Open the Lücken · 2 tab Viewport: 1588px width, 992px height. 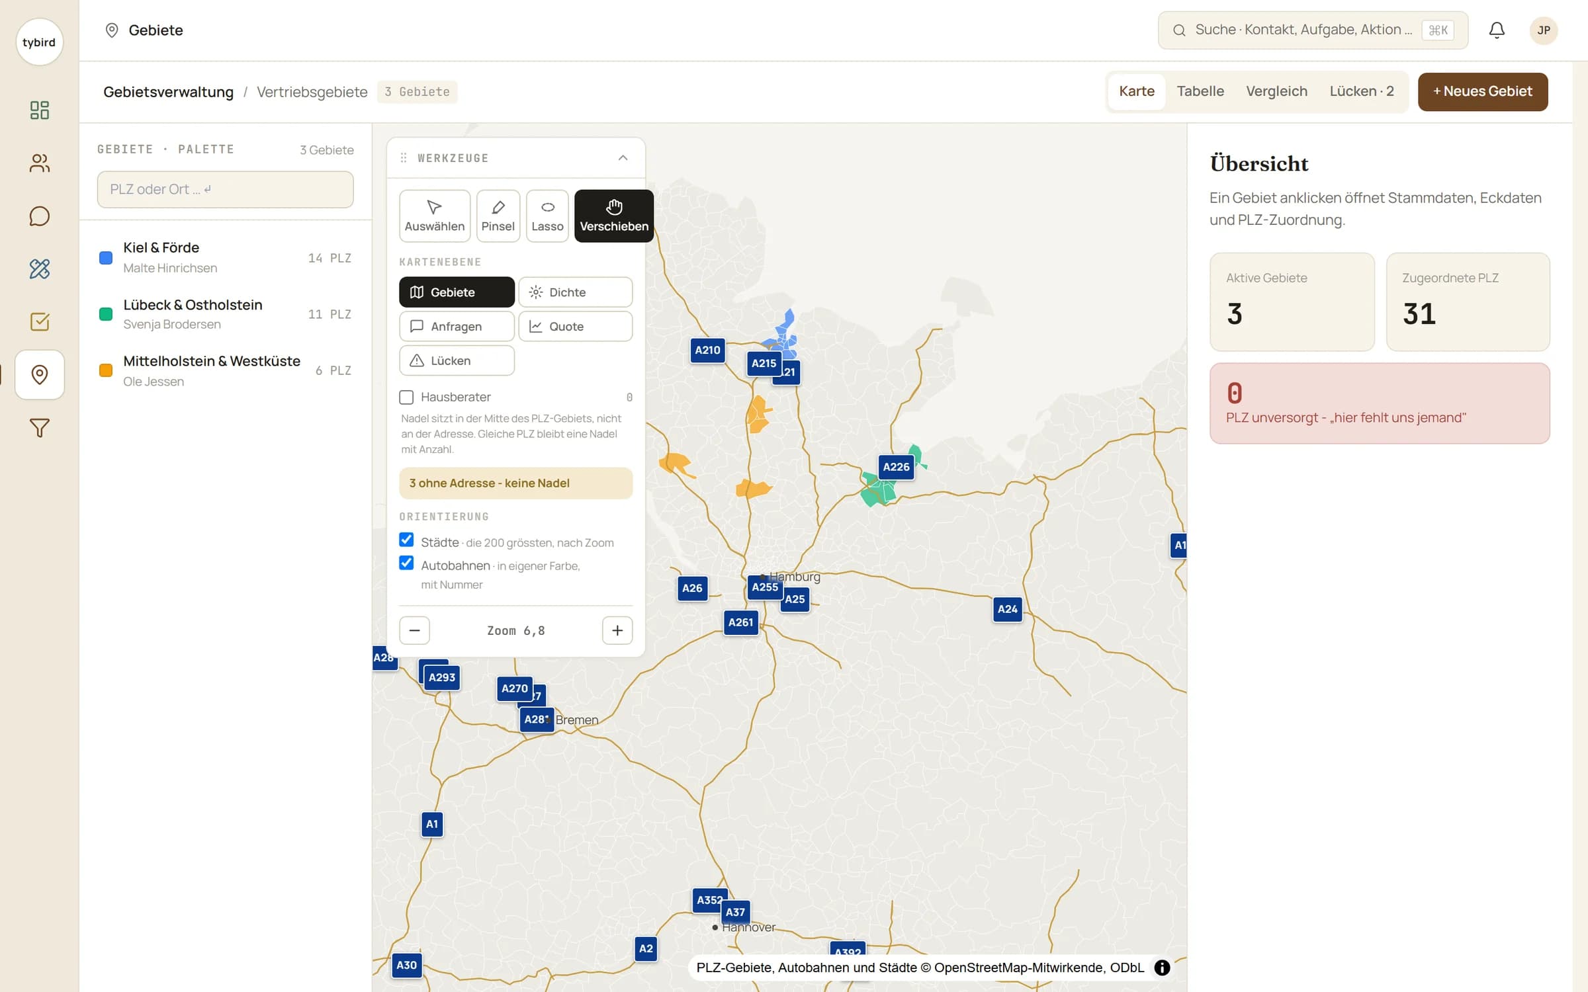pyautogui.click(x=1362, y=91)
